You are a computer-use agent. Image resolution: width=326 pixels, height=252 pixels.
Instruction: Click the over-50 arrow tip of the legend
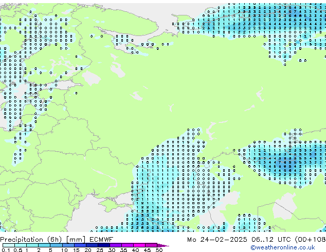coord(163,245)
